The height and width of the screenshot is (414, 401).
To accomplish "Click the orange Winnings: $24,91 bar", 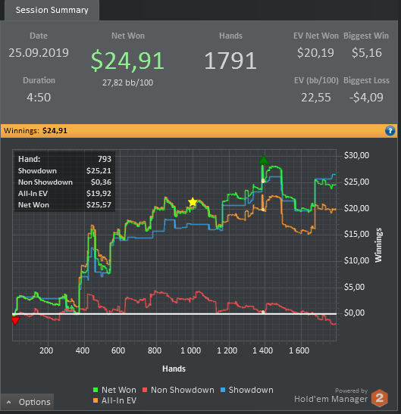I will [x=199, y=131].
